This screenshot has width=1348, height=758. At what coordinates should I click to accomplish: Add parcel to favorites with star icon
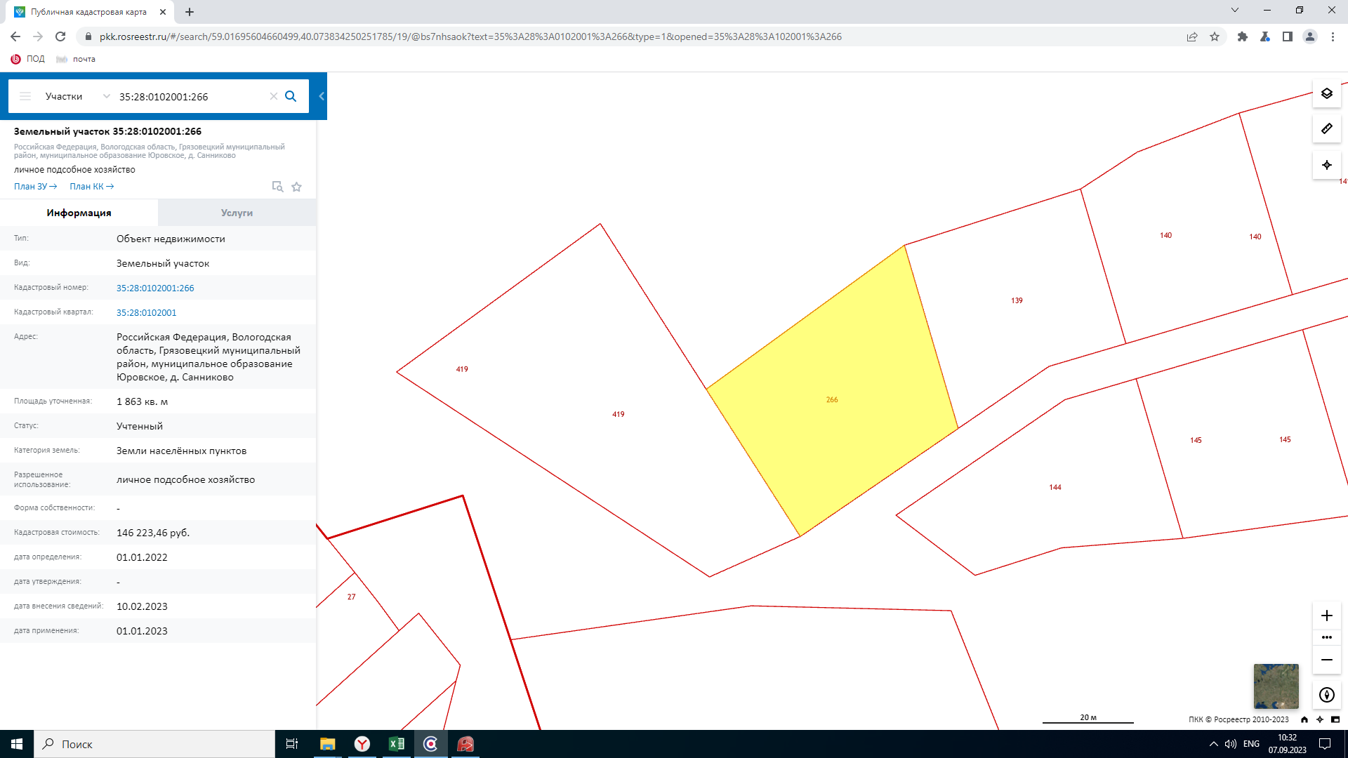296,187
